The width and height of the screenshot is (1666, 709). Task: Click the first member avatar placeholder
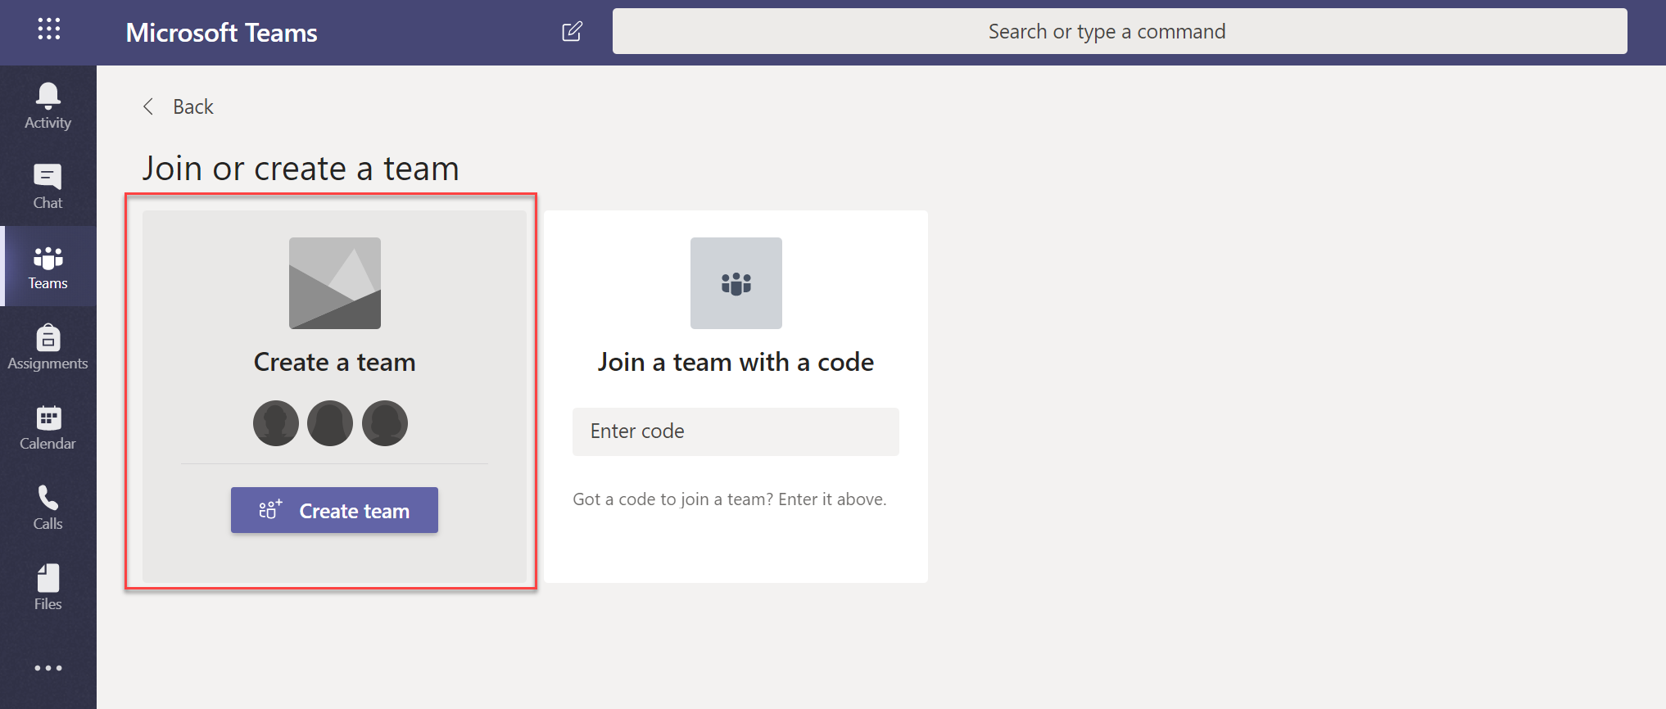(276, 423)
